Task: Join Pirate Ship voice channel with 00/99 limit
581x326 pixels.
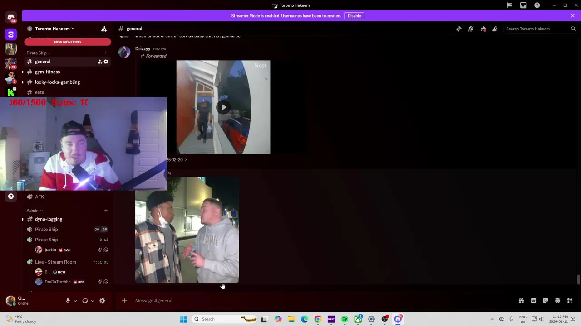Action: click(67, 230)
